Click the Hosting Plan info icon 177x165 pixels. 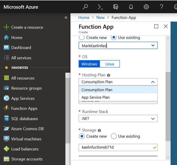click(x=109, y=75)
